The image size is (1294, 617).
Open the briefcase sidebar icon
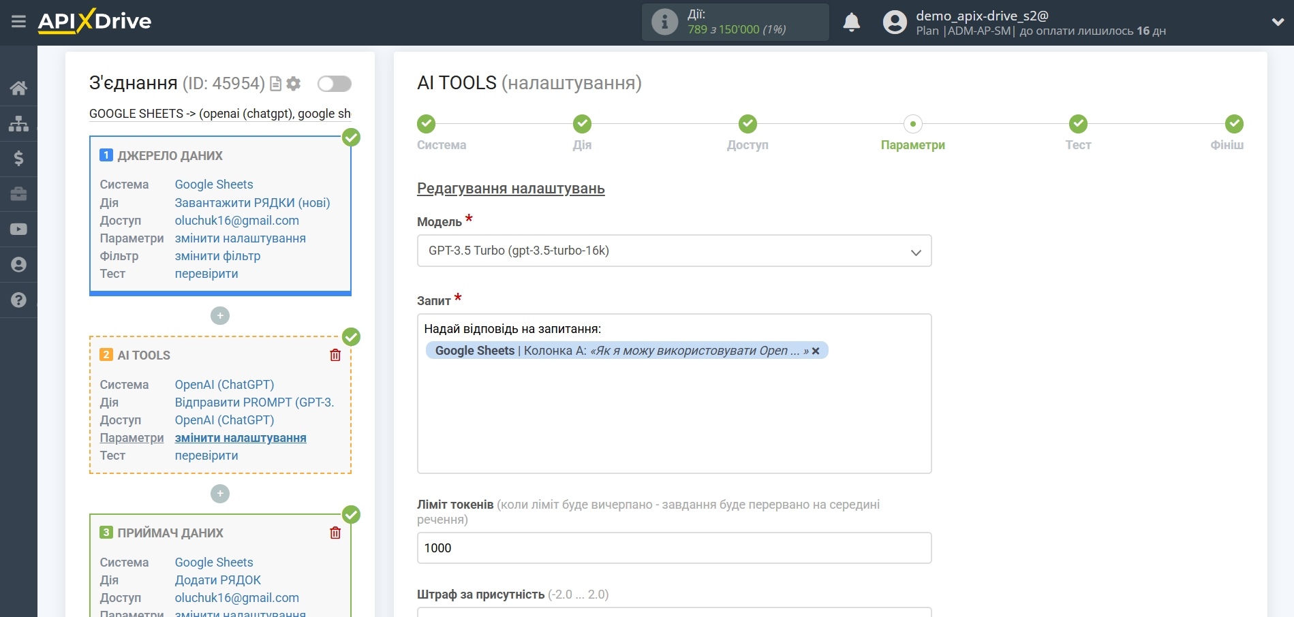(x=18, y=194)
